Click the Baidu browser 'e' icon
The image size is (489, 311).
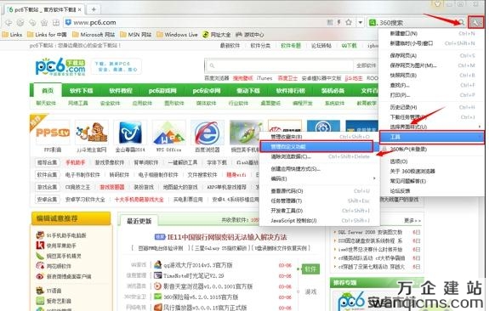click(x=207, y=133)
